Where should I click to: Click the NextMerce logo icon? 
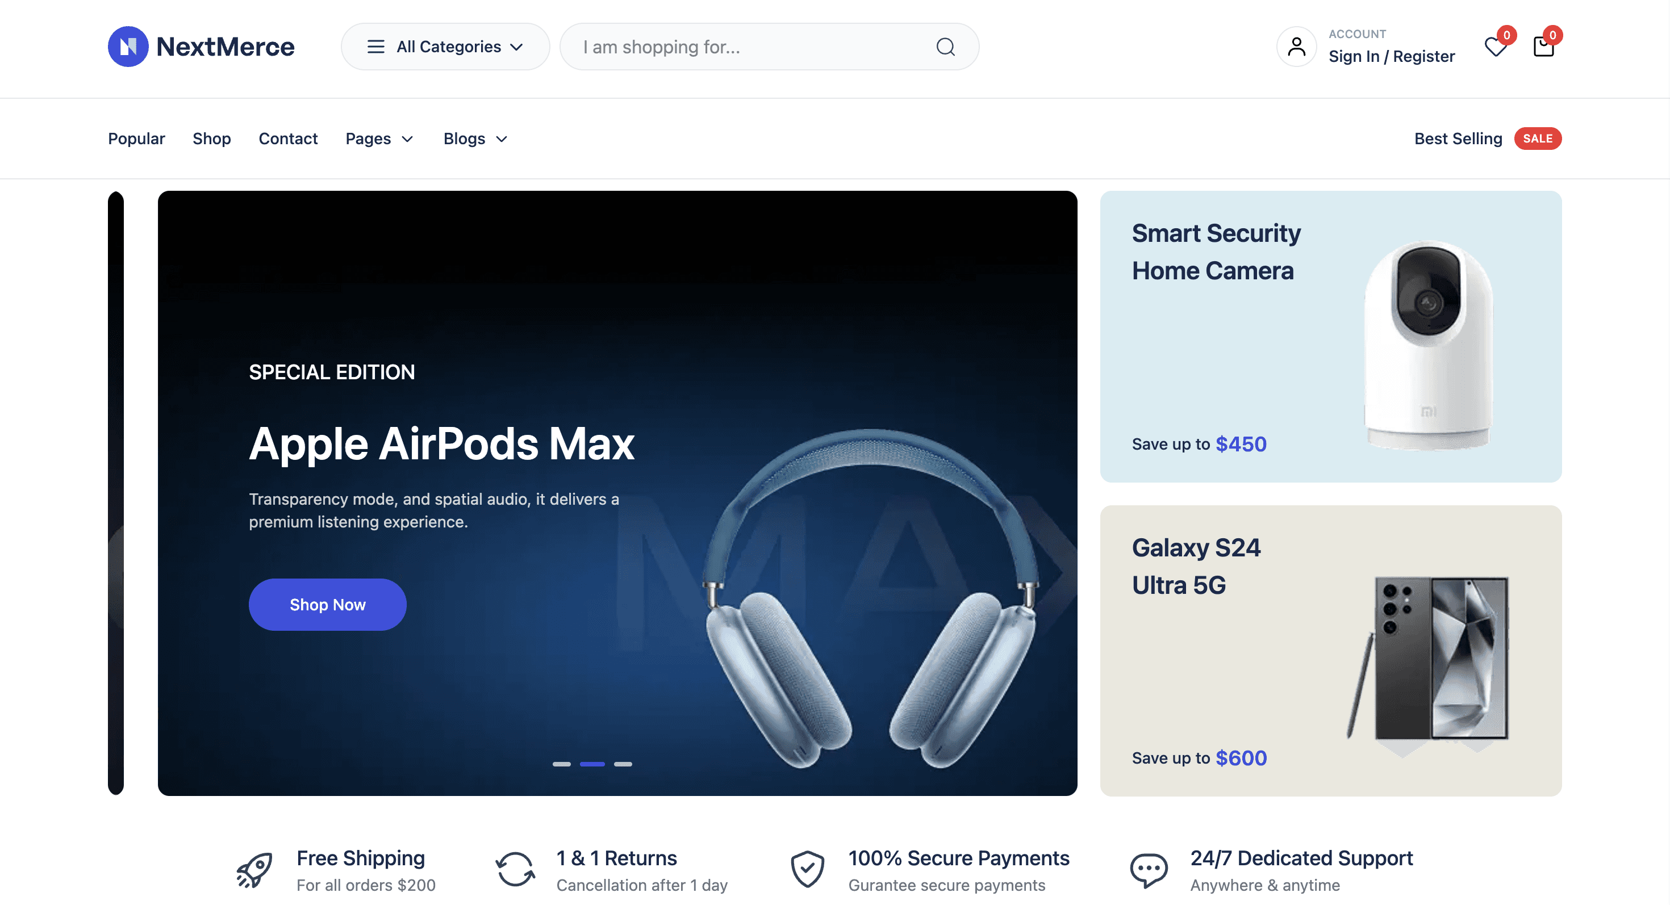[x=128, y=47]
